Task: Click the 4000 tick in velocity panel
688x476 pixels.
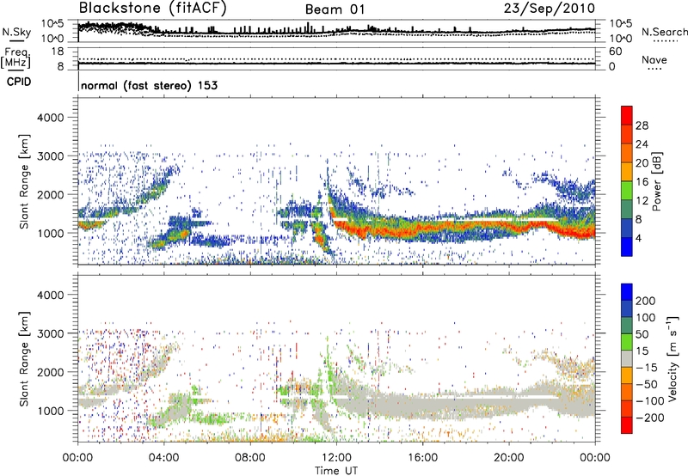Action: tap(50, 295)
